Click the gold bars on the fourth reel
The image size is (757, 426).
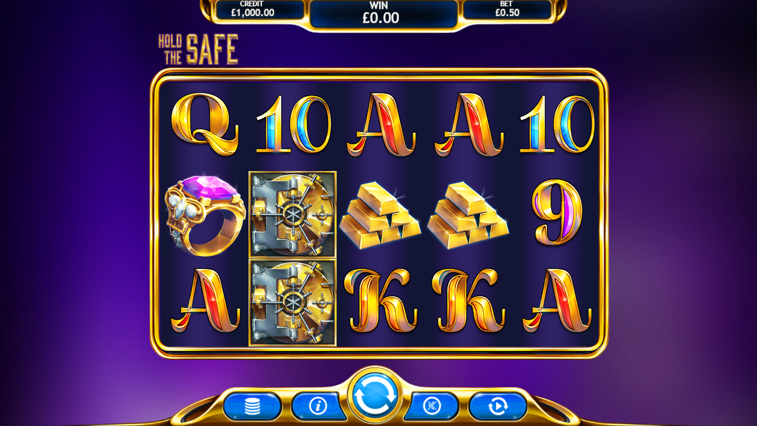pyautogui.click(x=468, y=215)
